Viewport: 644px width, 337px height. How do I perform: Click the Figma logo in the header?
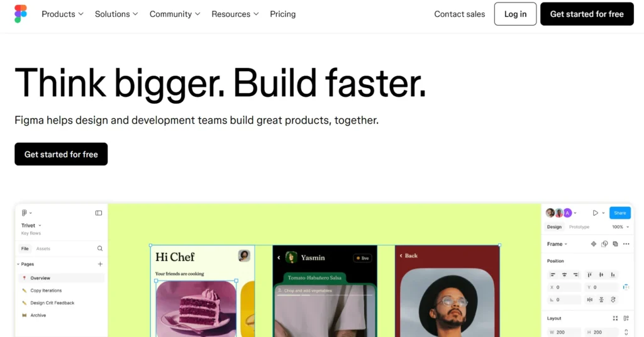(21, 14)
